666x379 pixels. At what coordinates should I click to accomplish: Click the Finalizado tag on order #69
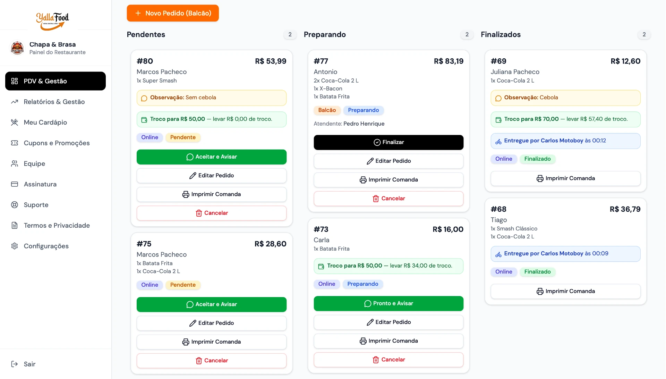[537, 159]
